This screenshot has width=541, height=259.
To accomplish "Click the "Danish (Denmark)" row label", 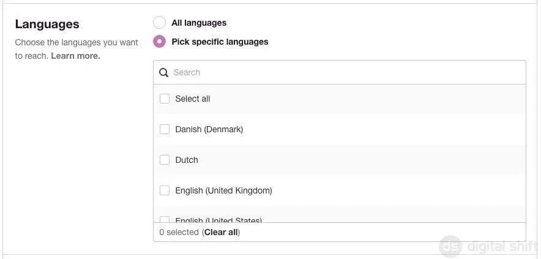I will pos(209,129).
